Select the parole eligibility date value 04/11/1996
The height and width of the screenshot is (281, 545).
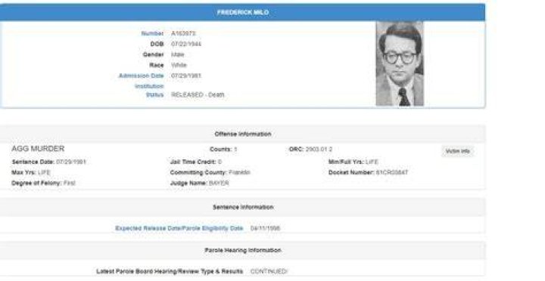tap(265, 228)
